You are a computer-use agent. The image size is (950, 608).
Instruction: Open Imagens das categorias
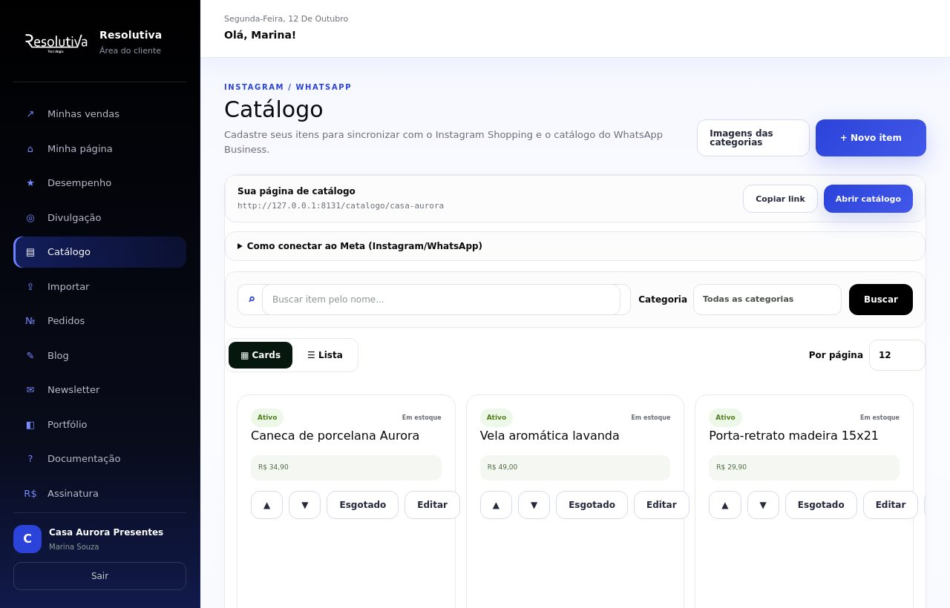pyautogui.click(x=753, y=138)
